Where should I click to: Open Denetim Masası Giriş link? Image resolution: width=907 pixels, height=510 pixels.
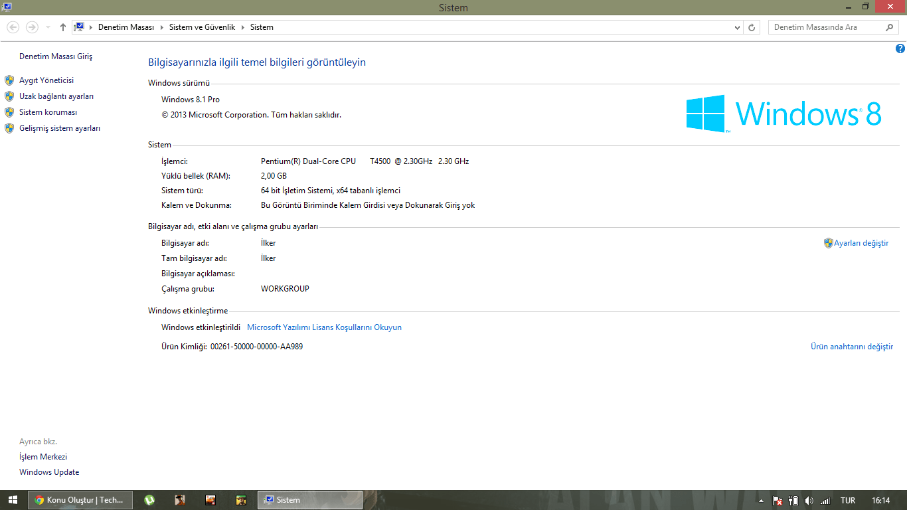(x=56, y=56)
